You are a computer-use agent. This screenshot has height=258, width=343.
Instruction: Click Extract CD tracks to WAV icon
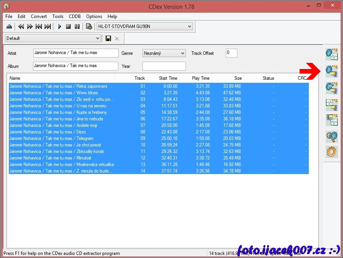coord(331,54)
